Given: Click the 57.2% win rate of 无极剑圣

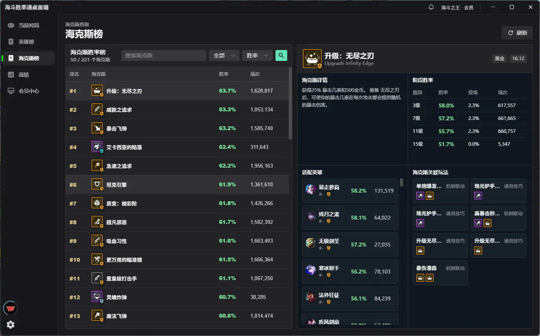Looking at the screenshot, I should [359, 245].
